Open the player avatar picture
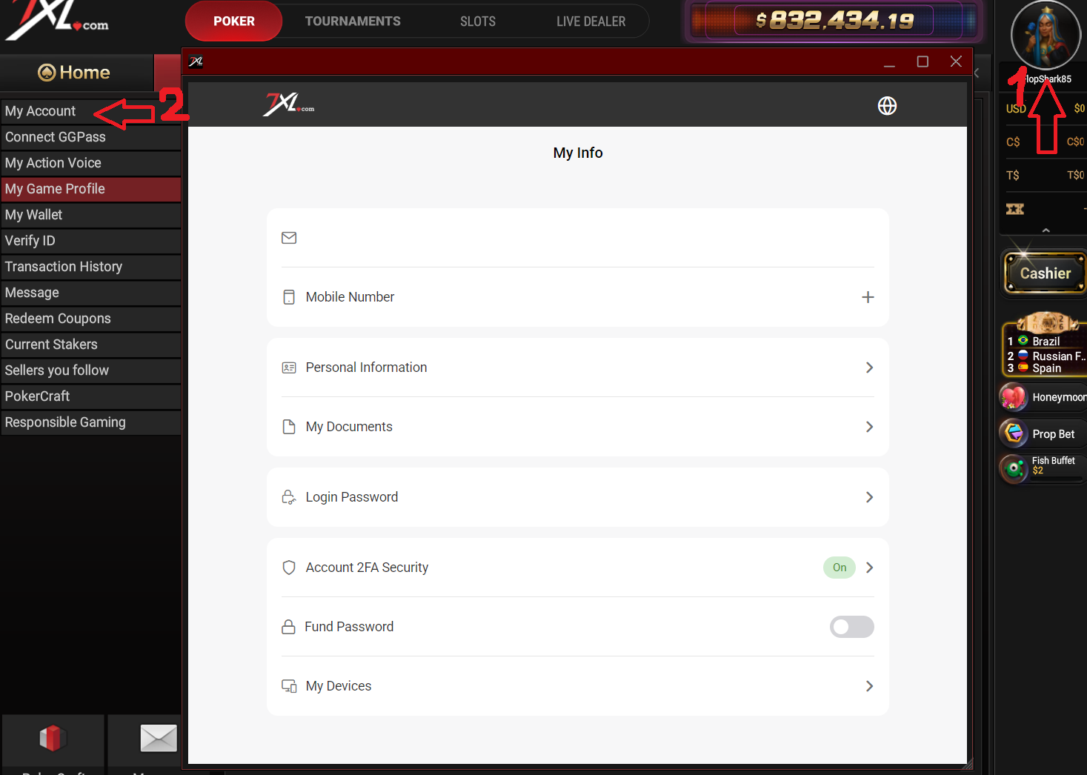Screen dimensions: 1087x775 click(1046, 35)
